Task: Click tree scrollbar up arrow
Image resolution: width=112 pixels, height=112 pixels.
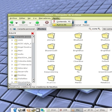Action: (33, 36)
